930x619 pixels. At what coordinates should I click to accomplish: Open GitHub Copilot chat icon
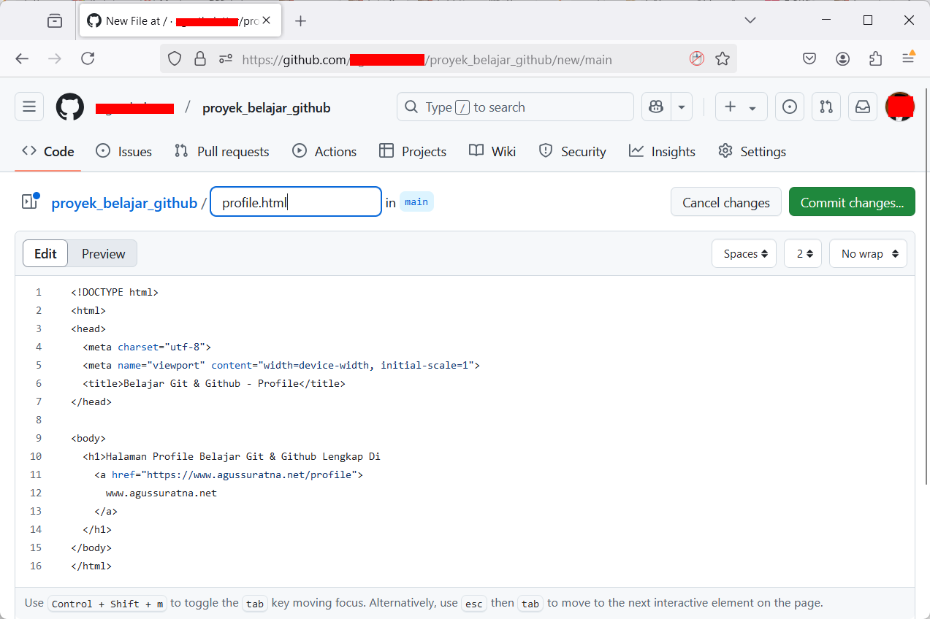(656, 107)
